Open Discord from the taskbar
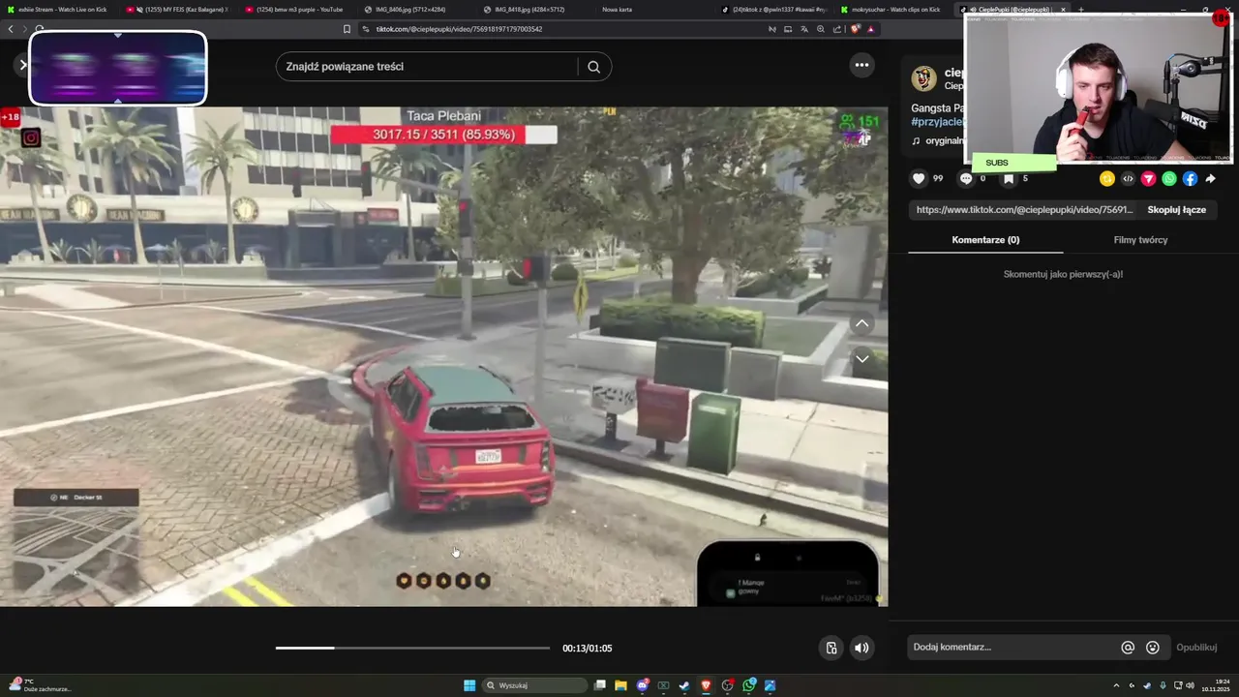The image size is (1239, 697). [x=642, y=685]
